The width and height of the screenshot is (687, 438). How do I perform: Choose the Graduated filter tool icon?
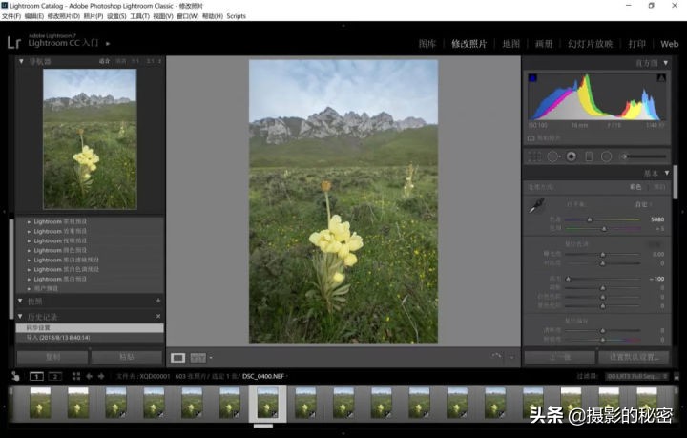pos(589,156)
